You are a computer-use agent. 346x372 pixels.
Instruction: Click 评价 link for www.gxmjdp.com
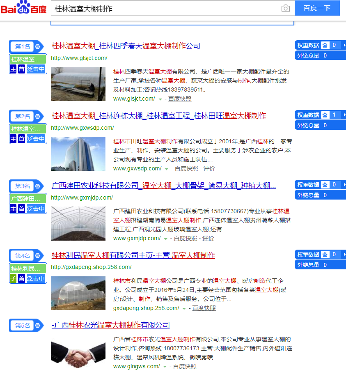(x=208, y=238)
